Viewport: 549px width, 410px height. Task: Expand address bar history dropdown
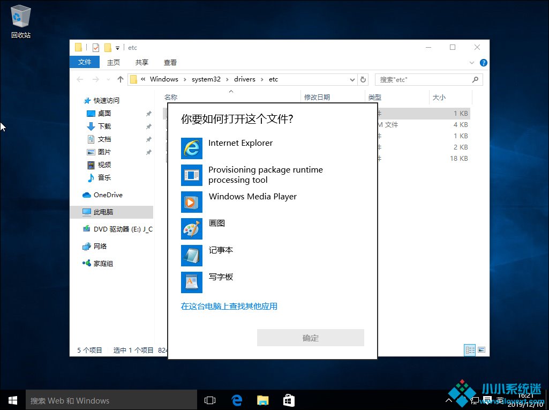352,80
